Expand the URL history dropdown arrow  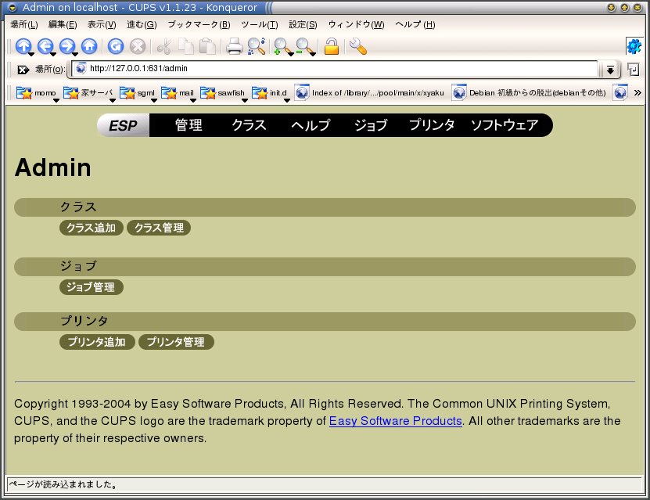point(610,70)
